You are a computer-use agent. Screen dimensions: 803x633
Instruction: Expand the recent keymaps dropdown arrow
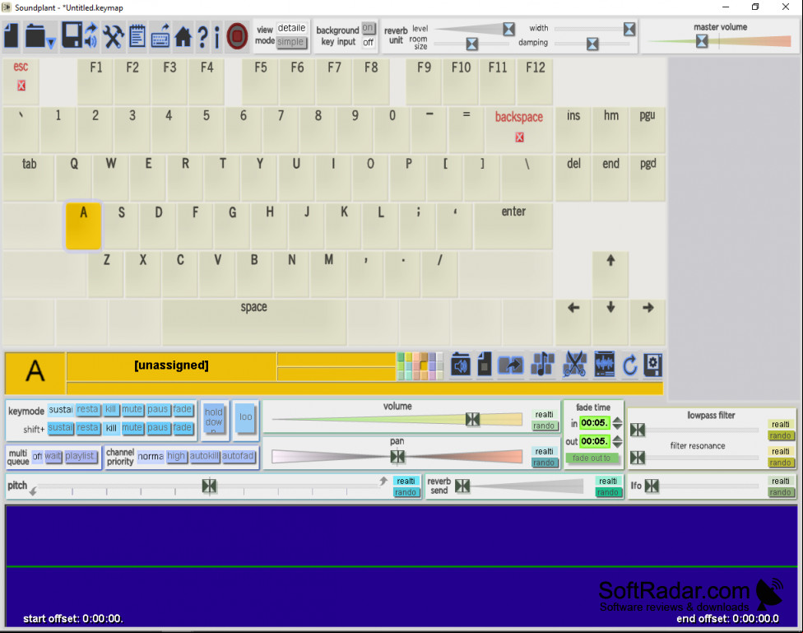[x=51, y=43]
